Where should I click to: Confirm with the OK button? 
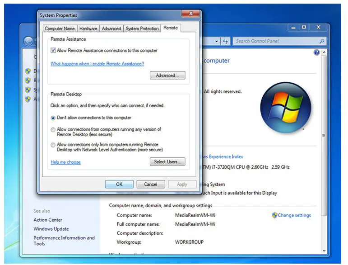119,185
